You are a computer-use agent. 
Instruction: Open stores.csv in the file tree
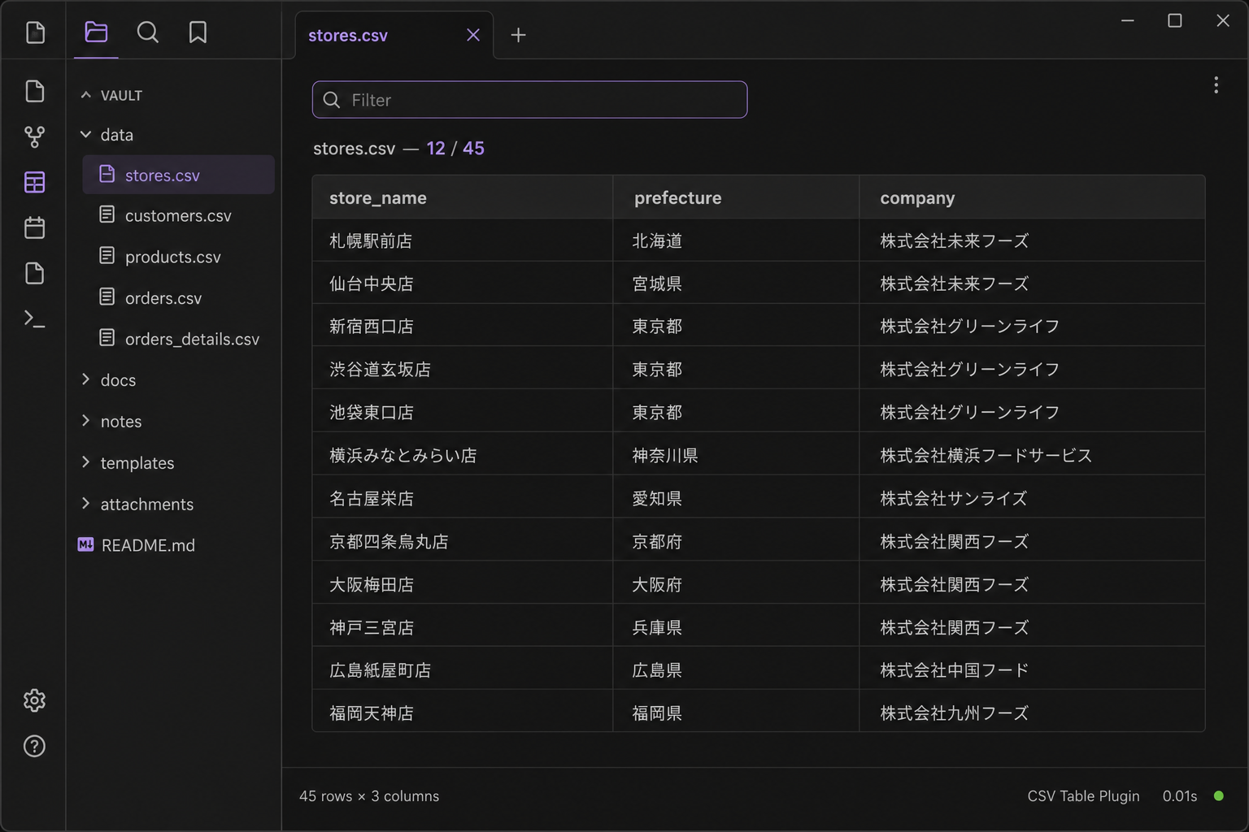tap(178, 175)
